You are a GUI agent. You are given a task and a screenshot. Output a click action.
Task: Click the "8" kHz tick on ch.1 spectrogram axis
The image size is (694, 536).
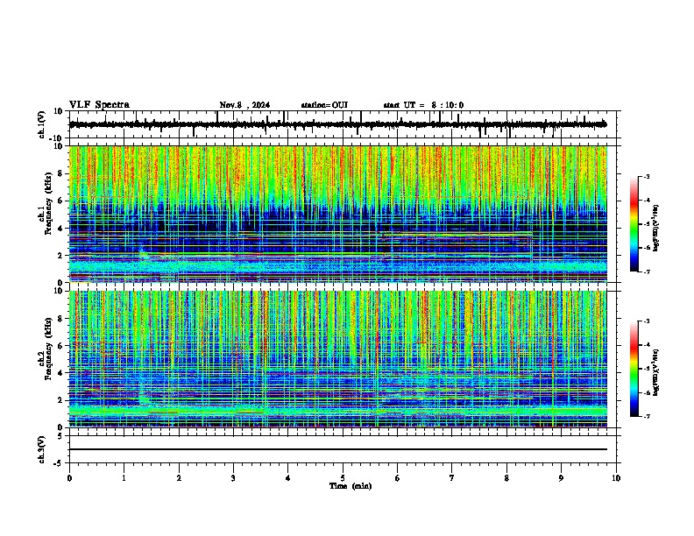pyautogui.click(x=61, y=173)
